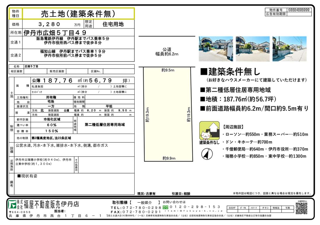Click the QR code at bottom right
320x225 pixels.
pos(302,209)
